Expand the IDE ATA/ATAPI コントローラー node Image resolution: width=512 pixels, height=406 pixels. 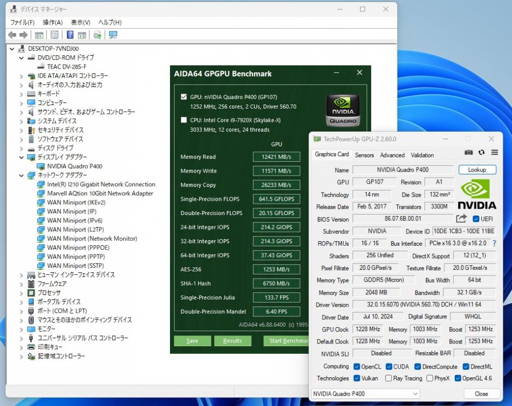21,76
